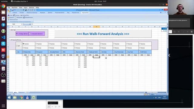Open VirtualBox from Ubuntu dock
The image size is (194, 109).
point(3,56)
